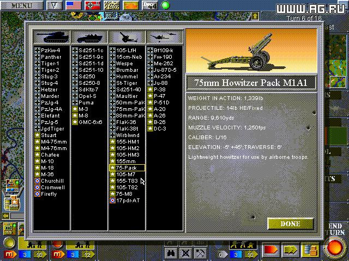
Task: Click the yellow double-arrow move icon
Action: 290,250
